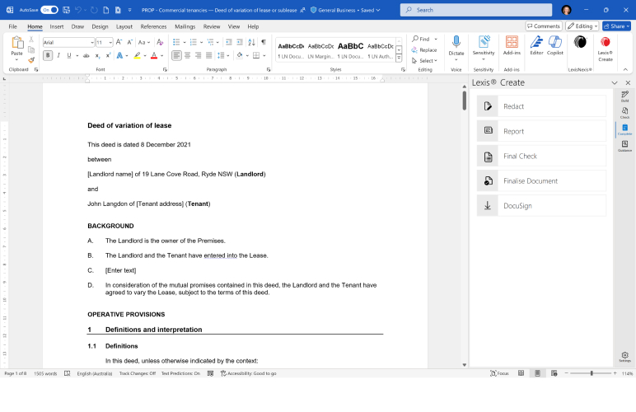Open the Editor proofing tool
Viewport: 636px width, 412px height.
click(536, 44)
